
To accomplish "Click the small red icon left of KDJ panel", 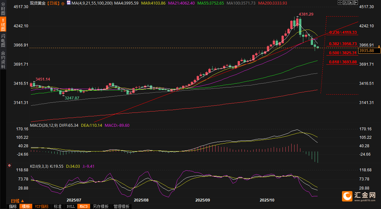I will coord(10,166).
